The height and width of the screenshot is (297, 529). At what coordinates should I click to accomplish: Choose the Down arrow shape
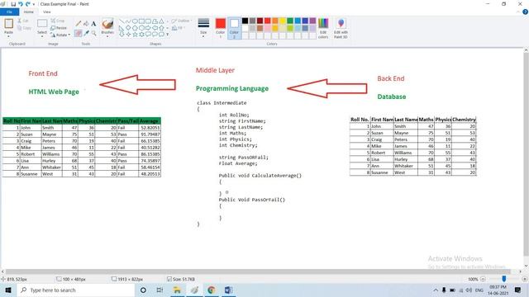(x=122, y=35)
